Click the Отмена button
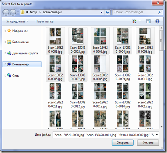Image resolution: width=167 pixels, height=153 pixels. pos(148,143)
